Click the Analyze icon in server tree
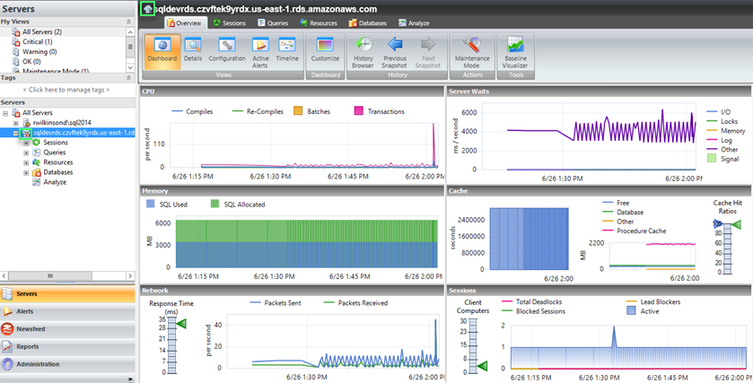Image resolution: width=753 pixels, height=383 pixels. coord(36,182)
